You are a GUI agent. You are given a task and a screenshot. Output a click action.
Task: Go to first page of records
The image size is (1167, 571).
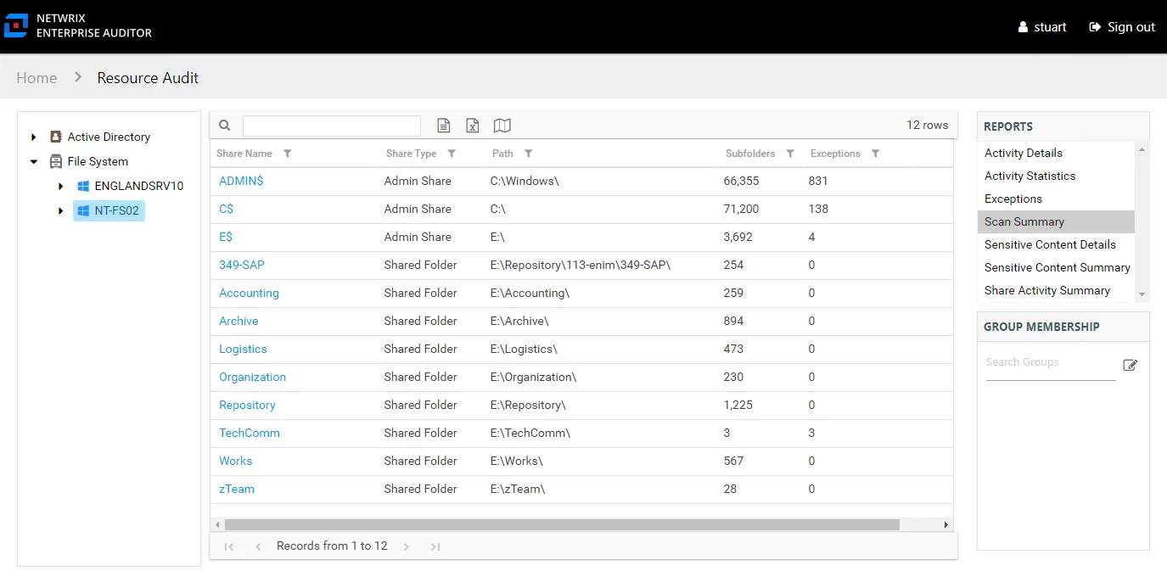(x=228, y=546)
